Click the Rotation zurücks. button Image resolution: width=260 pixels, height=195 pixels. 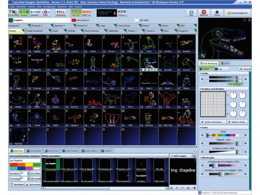238,122
